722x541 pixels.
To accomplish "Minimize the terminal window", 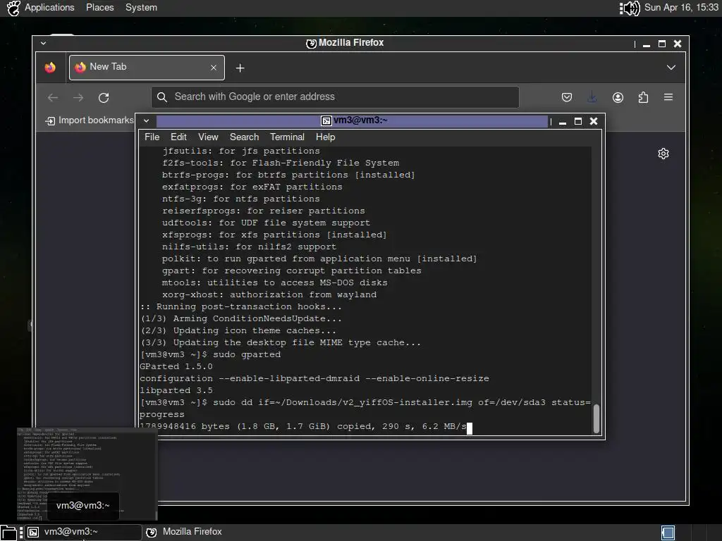I will click(562, 121).
